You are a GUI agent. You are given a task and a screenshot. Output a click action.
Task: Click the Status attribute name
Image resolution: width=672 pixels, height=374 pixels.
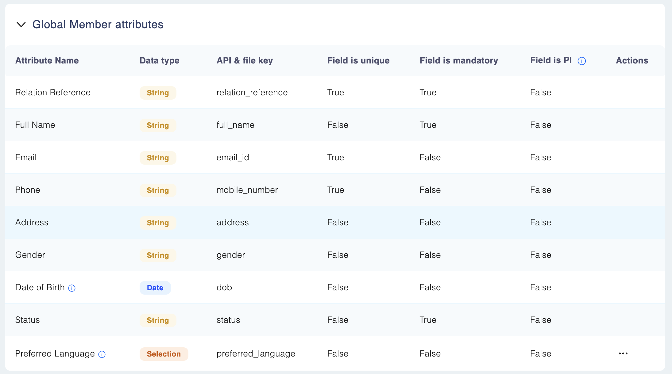(x=28, y=320)
